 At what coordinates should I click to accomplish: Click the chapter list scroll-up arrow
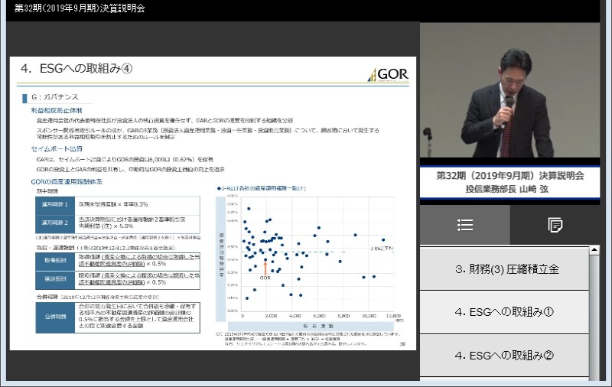594,249
